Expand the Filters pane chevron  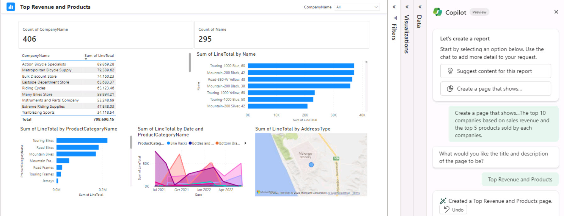(x=394, y=7)
